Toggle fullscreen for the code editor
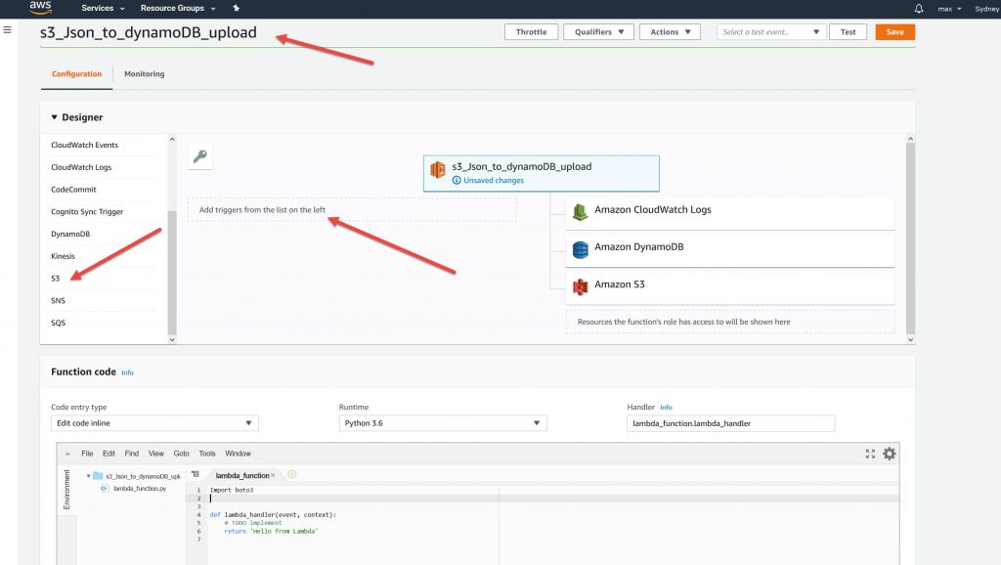 click(x=870, y=454)
